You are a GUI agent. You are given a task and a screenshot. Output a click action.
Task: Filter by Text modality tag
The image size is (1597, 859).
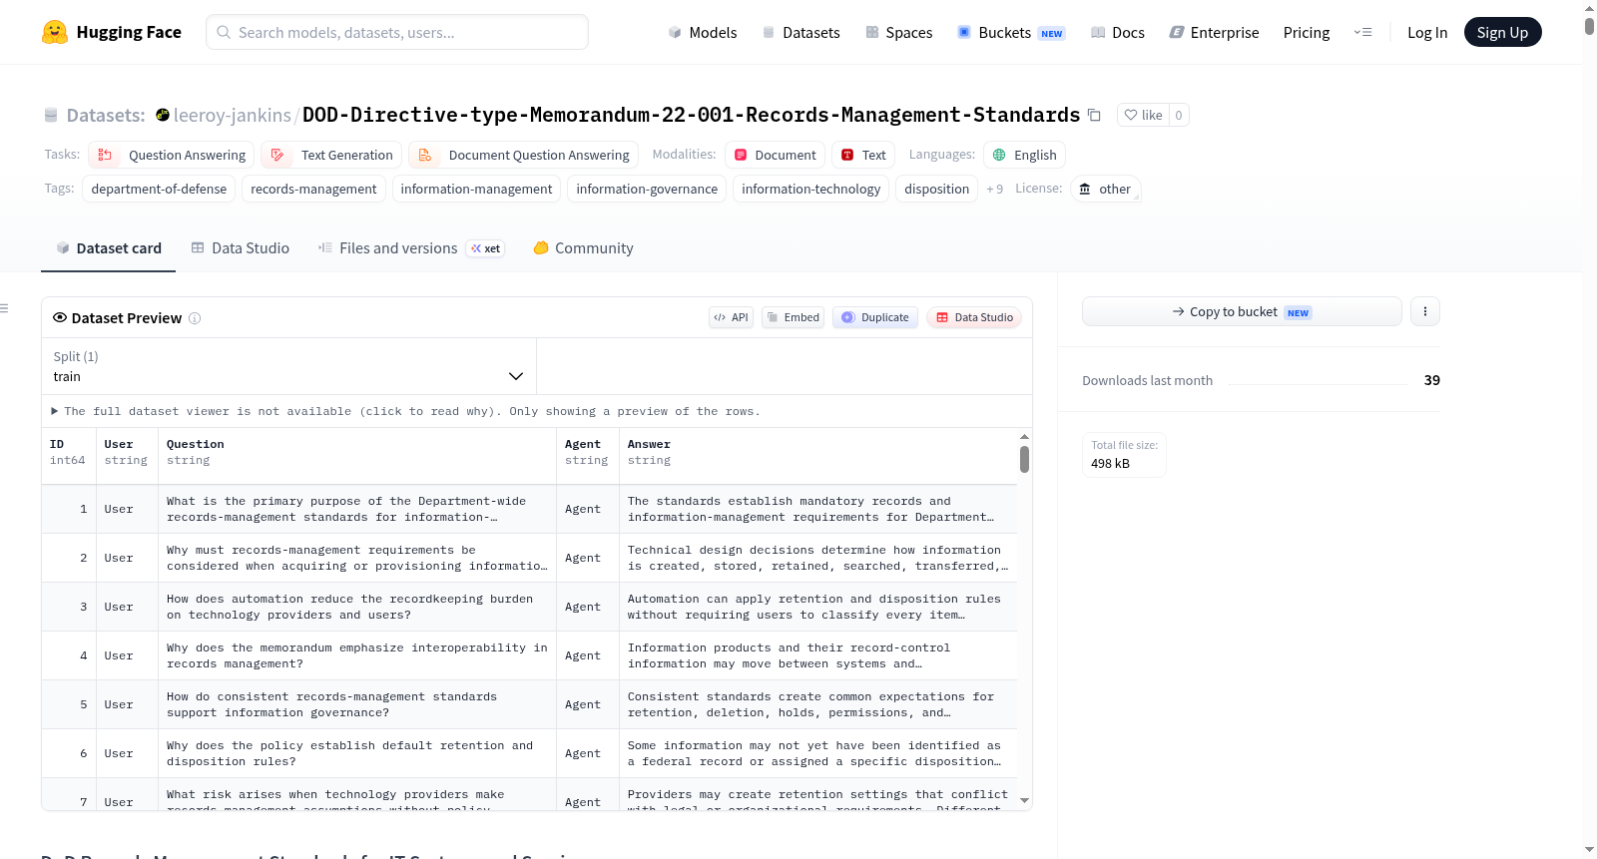863,155
